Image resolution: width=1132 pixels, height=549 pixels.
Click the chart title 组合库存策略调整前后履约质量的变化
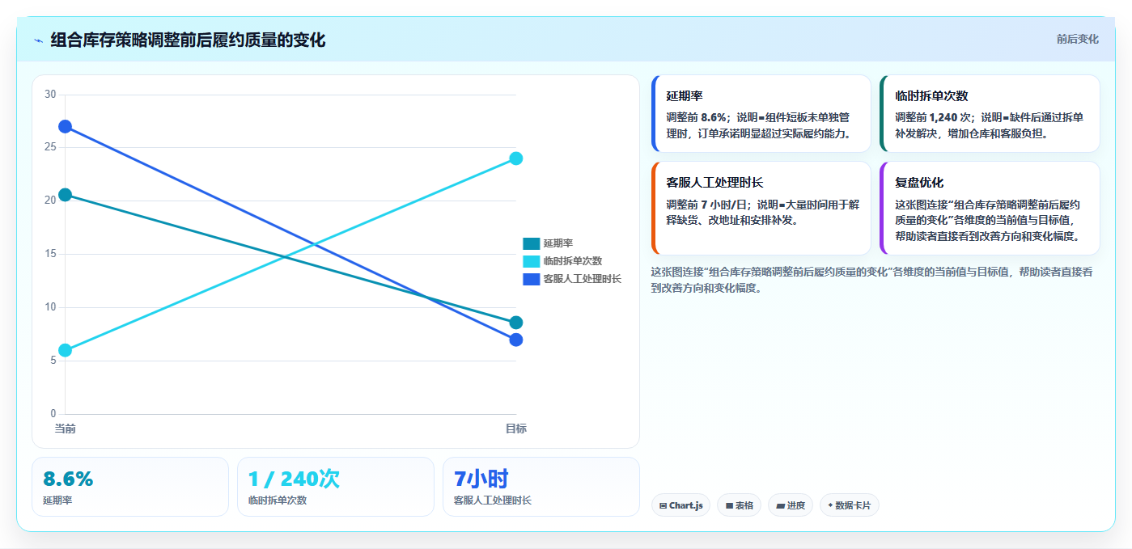pyautogui.click(x=188, y=40)
